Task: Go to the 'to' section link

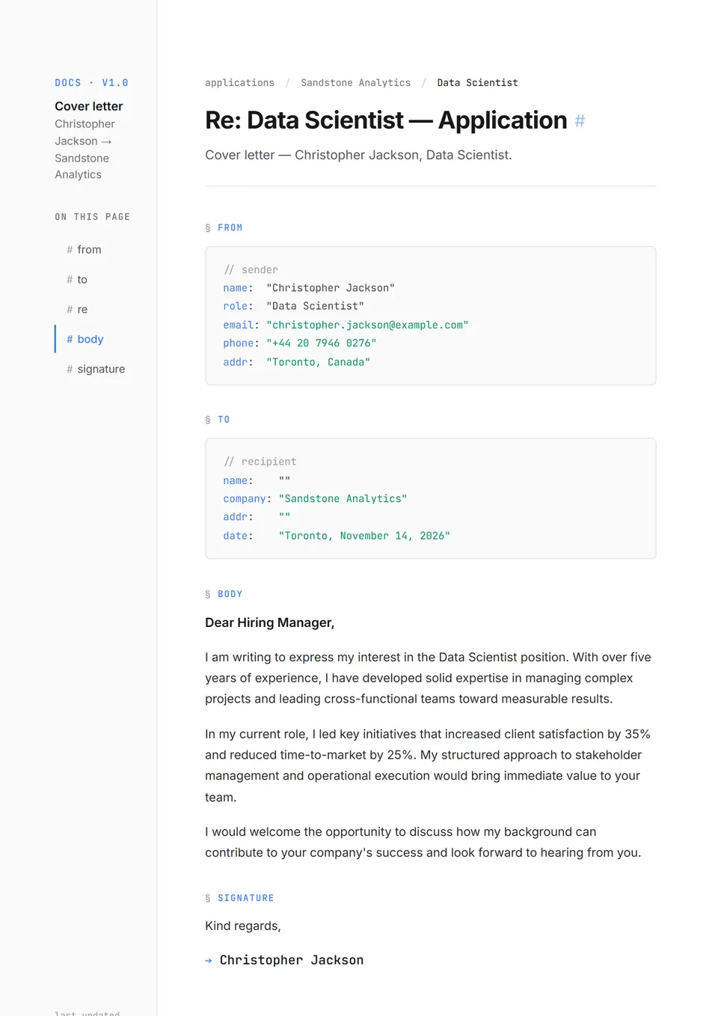Action: tap(82, 280)
